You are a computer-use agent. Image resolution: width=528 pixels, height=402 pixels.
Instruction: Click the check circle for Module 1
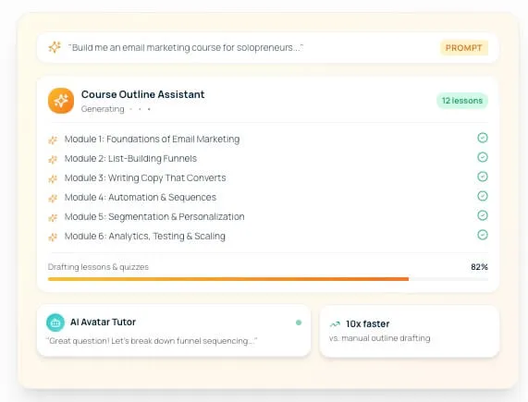483,138
